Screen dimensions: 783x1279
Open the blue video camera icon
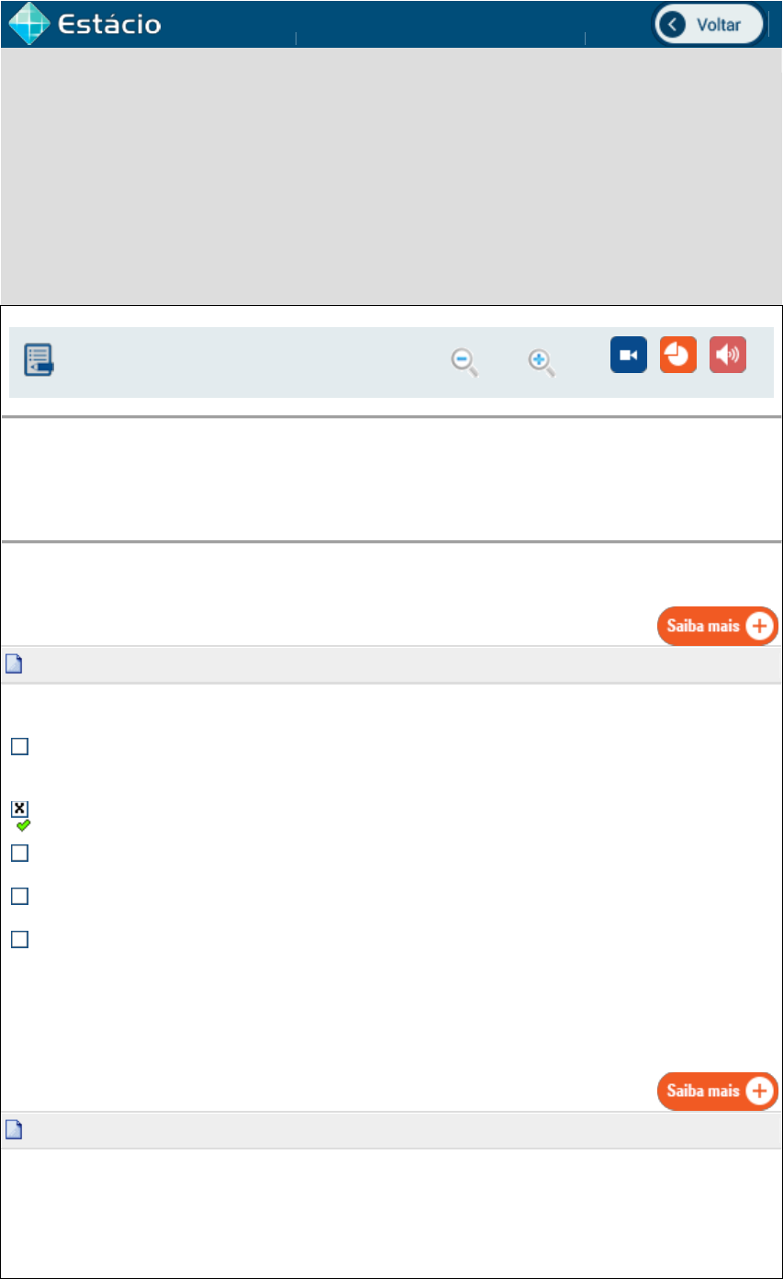pyautogui.click(x=629, y=355)
